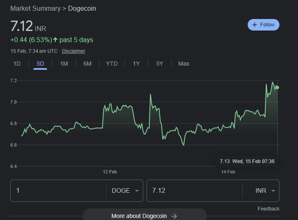Click the INR amount field showing 7.12

point(195,191)
